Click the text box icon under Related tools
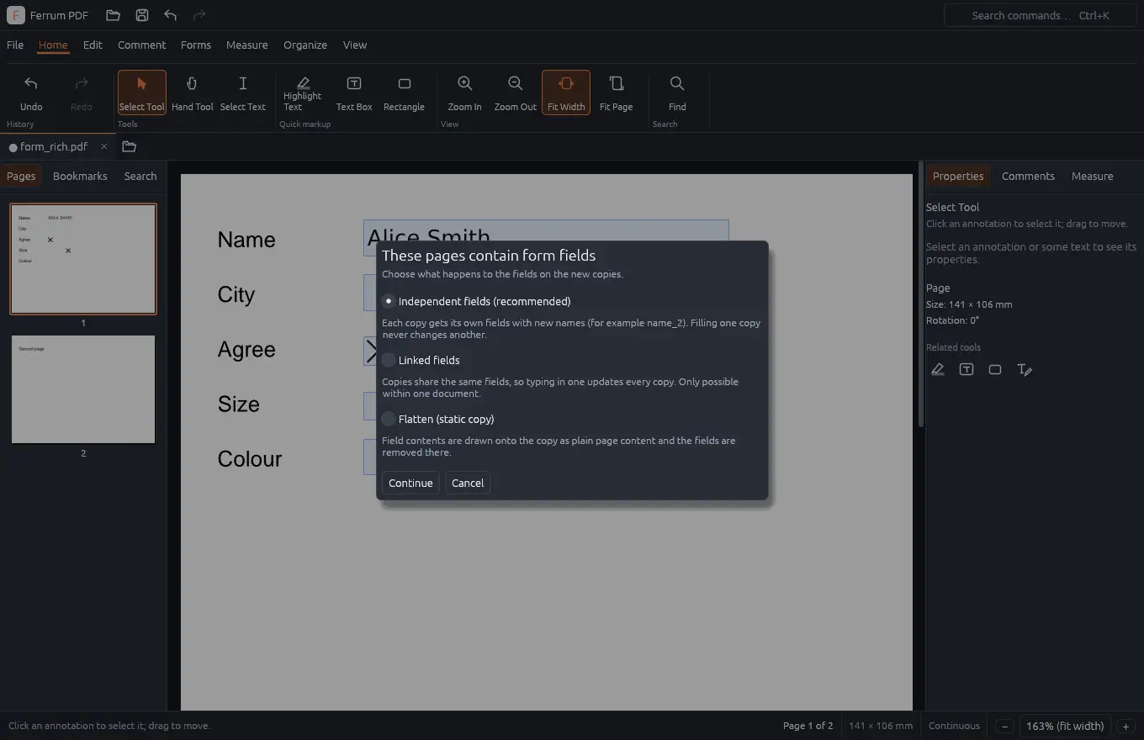The width and height of the screenshot is (1144, 740). pyautogui.click(x=967, y=369)
